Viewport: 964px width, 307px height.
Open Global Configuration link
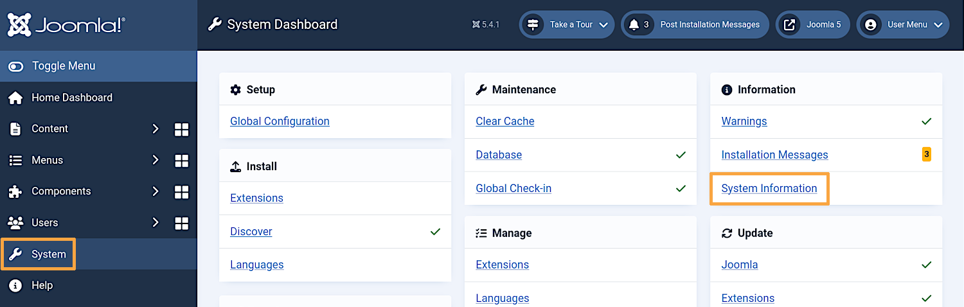click(280, 121)
